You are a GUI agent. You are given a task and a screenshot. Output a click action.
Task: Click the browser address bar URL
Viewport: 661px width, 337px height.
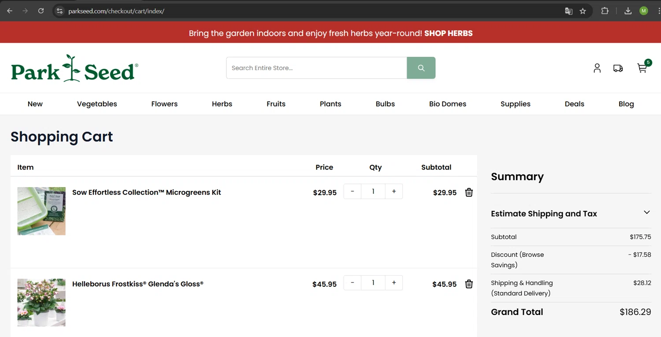(x=116, y=11)
